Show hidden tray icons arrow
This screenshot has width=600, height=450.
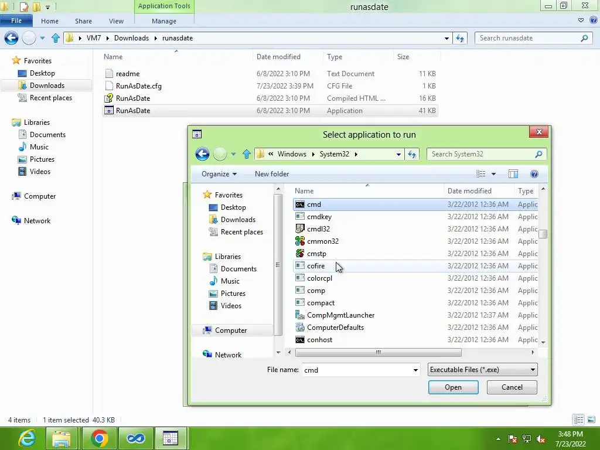[x=498, y=439]
